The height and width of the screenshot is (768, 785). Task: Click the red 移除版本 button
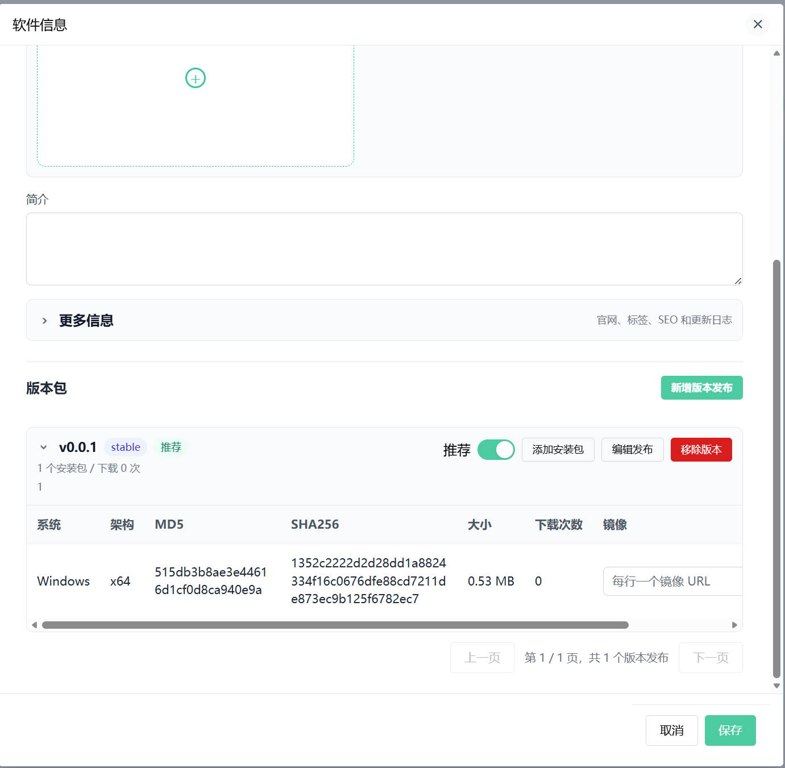pos(701,450)
